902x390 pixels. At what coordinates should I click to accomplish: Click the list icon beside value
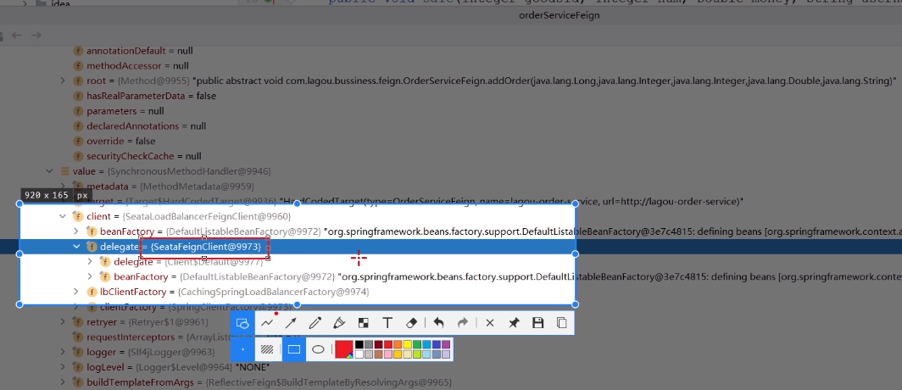(65, 171)
